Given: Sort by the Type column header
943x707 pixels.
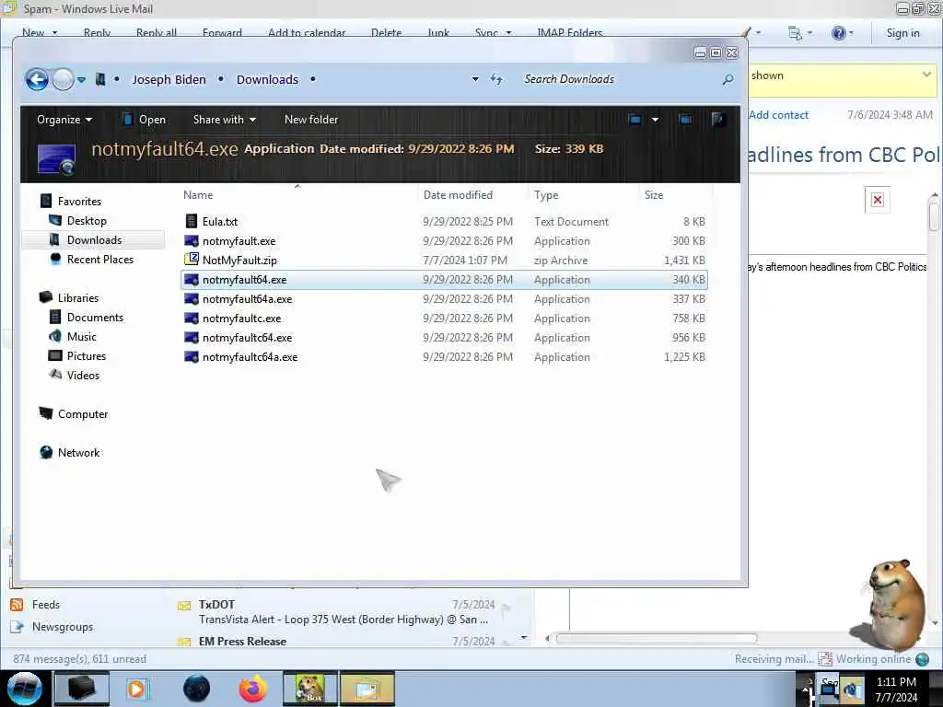Looking at the screenshot, I should tap(546, 195).
